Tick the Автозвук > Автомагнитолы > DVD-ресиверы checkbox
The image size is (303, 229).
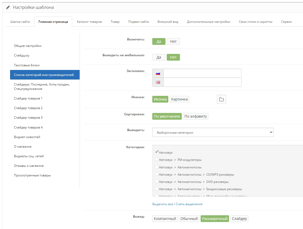tap(156, 181)
